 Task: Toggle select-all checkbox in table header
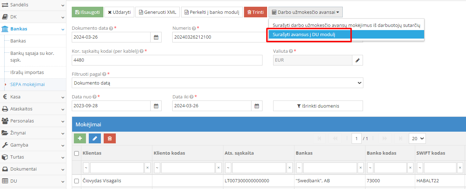76,153
